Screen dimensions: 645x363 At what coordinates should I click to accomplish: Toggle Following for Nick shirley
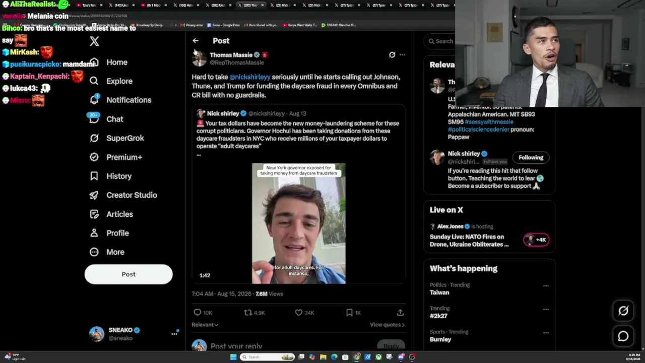pyautogui.click(x=531, y=157)
